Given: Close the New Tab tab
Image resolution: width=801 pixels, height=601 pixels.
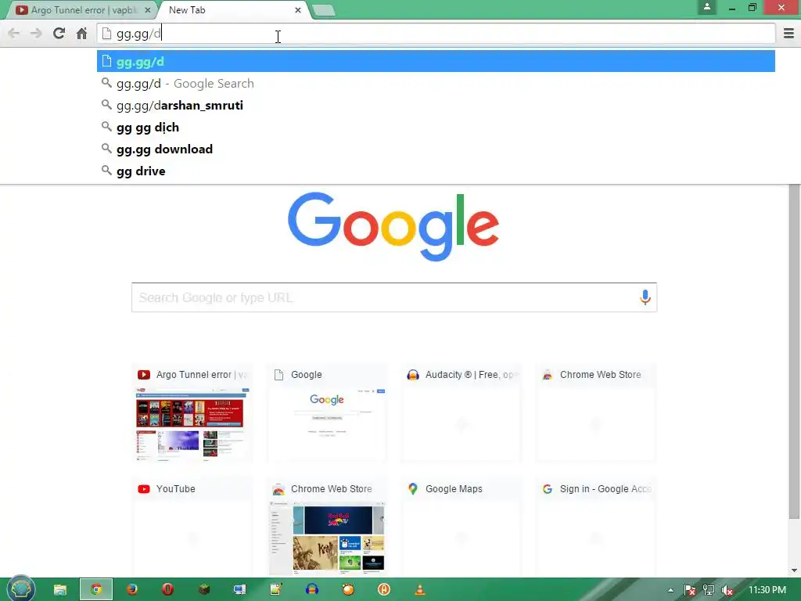Looking at the screenshot, I should click(x=298, y=10).
